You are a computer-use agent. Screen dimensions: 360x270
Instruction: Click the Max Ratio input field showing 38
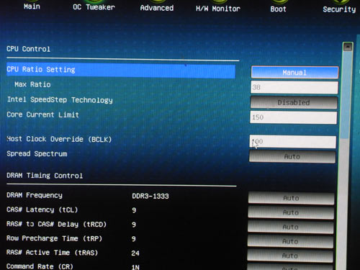click(294, 87)
